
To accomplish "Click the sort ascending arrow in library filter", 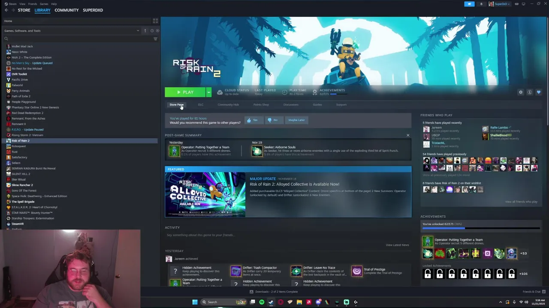I will tap(145, 30).
